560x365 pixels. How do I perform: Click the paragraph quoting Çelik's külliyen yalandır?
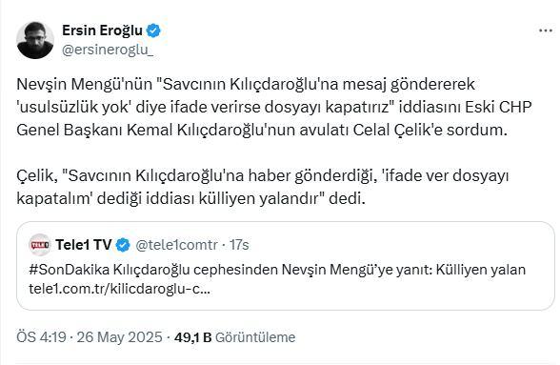click(x=263, y=187)
